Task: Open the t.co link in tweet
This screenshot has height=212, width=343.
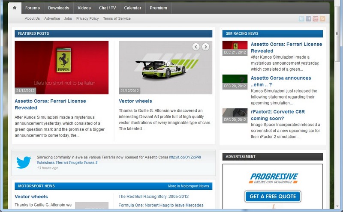Action: 185,157
